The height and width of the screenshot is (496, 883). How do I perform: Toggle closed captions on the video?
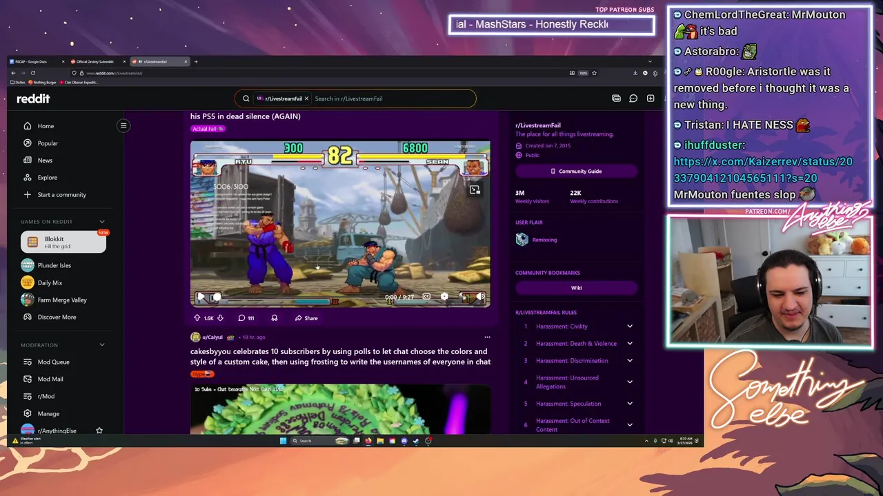pos(426,297)
